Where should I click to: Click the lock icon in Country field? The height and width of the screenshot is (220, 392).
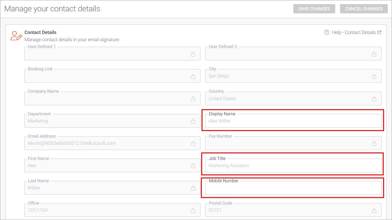click(374, 99)
